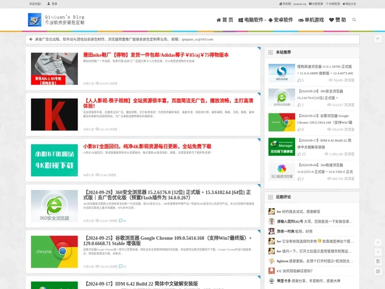Click the speaker icon in the announcement bar

pos(31,39)
